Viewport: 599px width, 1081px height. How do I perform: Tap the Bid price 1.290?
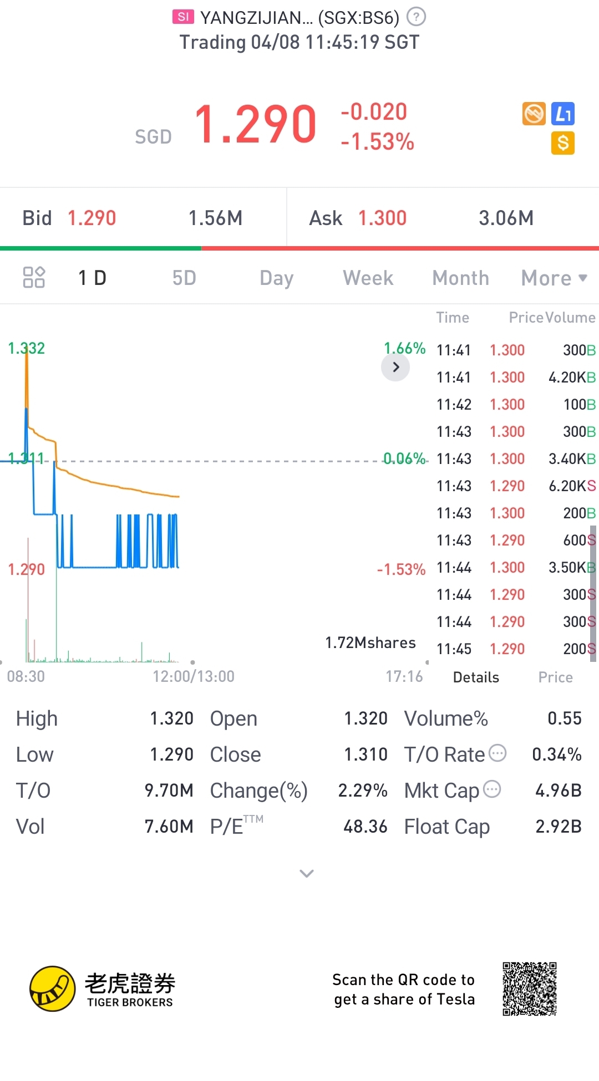[92, 218]
